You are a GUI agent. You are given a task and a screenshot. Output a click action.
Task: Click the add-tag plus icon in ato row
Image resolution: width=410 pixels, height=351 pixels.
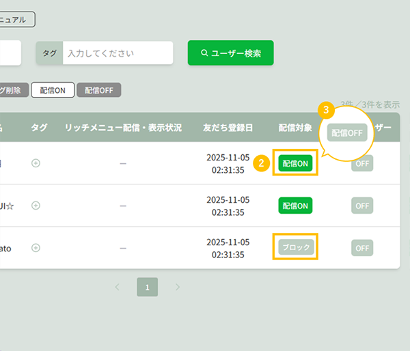(36, 248)
